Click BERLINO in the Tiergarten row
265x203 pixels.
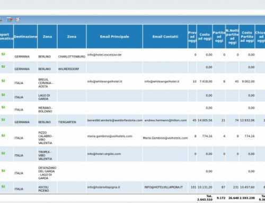pos(45,122)
